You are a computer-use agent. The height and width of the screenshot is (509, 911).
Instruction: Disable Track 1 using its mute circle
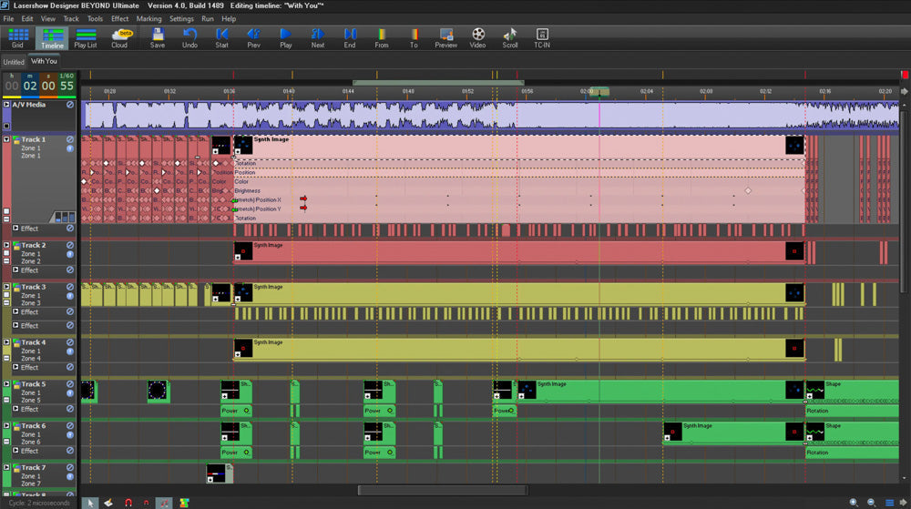[70, 140]
